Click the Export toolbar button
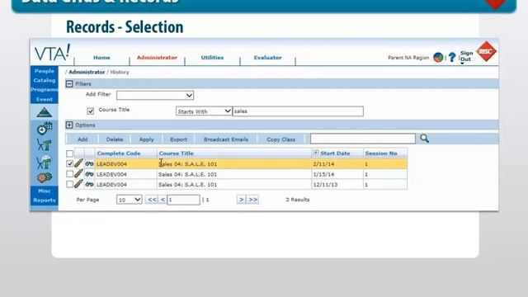 178,139
